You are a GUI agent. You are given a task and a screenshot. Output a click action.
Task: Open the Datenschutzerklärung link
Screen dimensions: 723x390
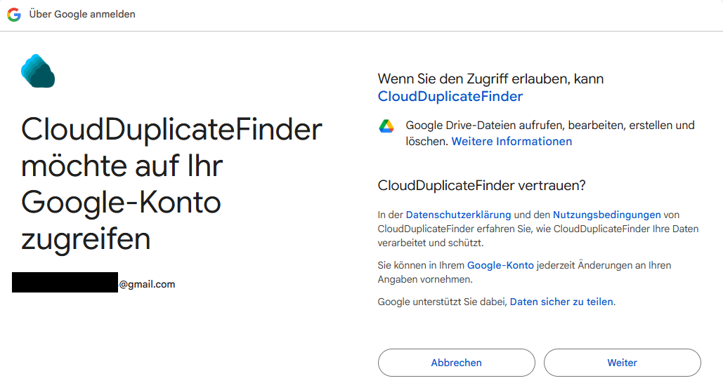click(458, 215)
